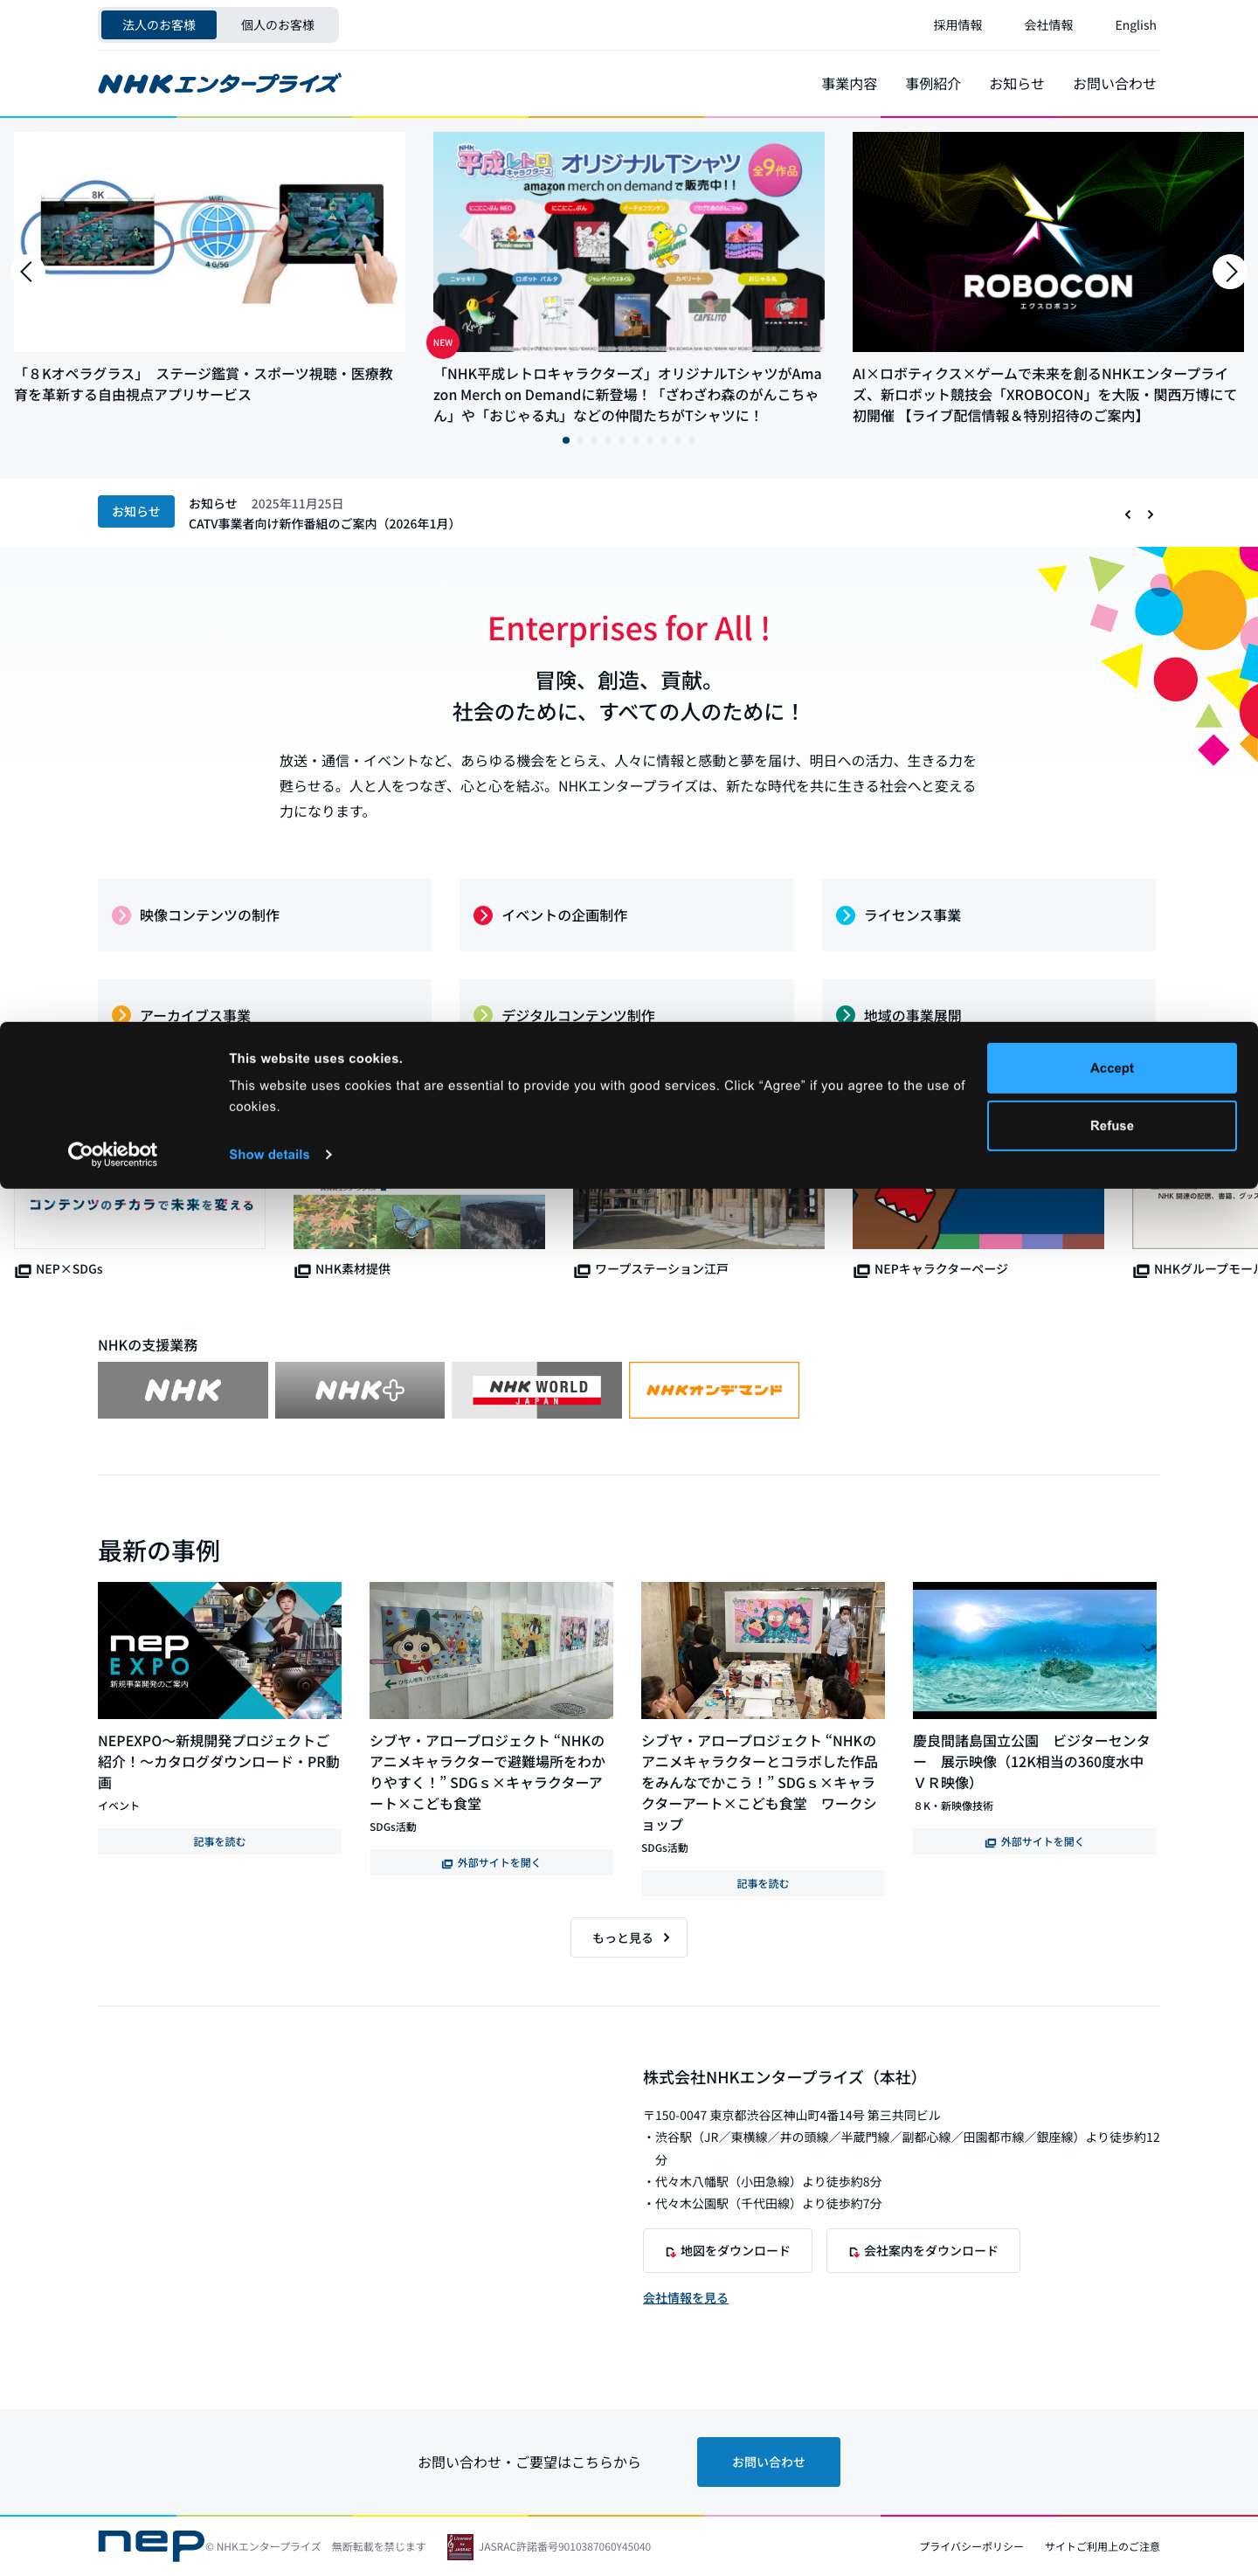Click blue arrow icon on ライセンス事業
This screenshot has height=2576, width=1258.
[x=845, y=915]
